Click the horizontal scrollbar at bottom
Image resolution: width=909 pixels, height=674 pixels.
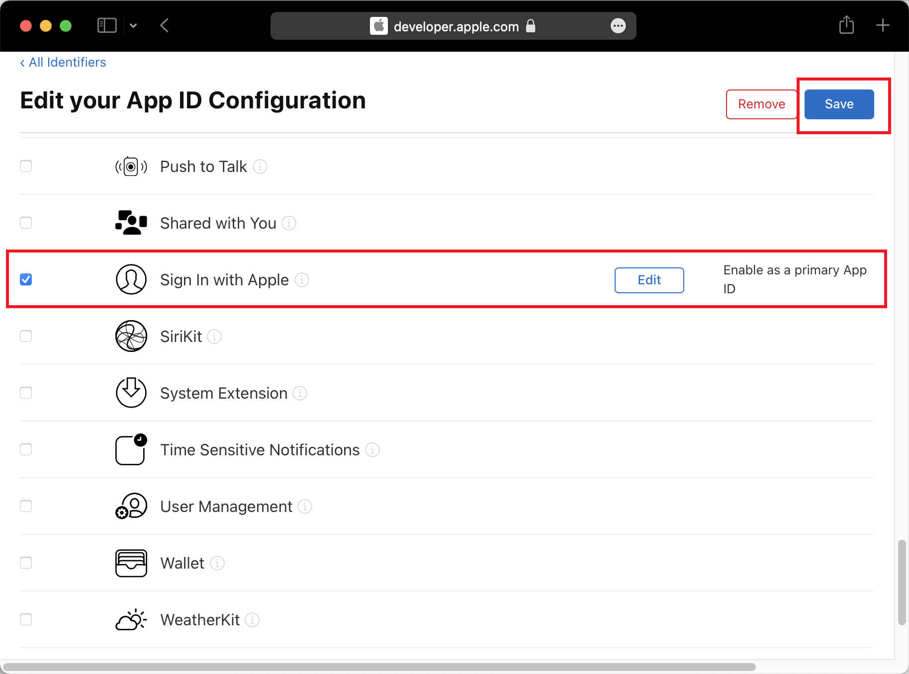[379, 667]
